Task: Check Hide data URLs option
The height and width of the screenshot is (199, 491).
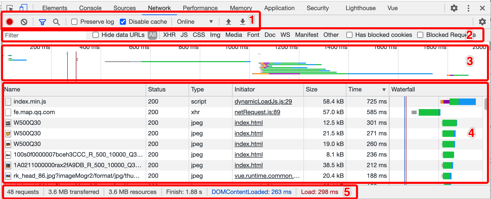Action: coord(96,35)
